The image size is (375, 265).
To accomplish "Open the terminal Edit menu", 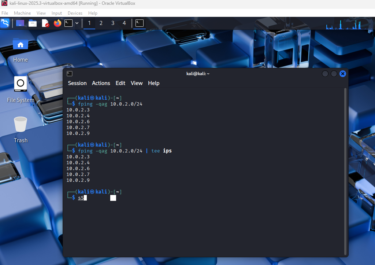I will pyautogui.click(x=120, y=83).
